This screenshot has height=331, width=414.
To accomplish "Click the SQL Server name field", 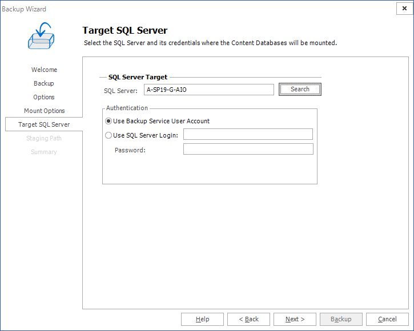I will [208, 90].
